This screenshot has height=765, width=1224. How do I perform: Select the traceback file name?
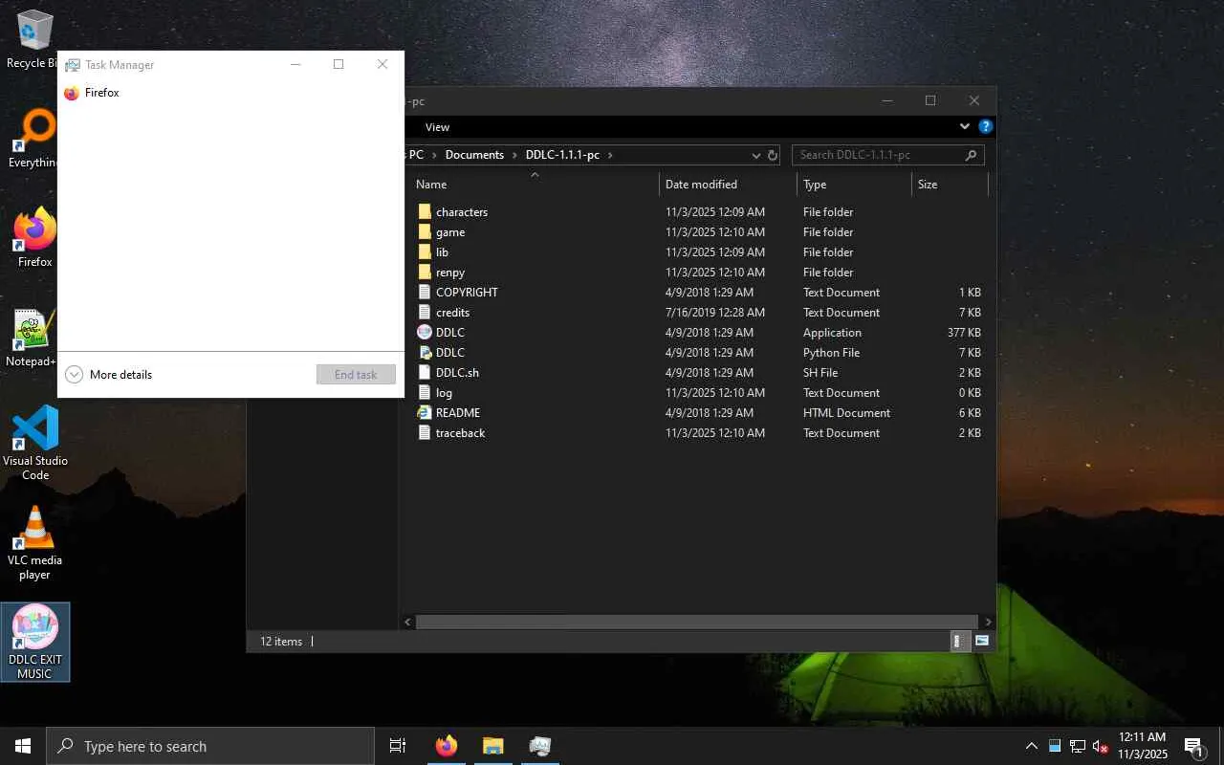point(460,433)
